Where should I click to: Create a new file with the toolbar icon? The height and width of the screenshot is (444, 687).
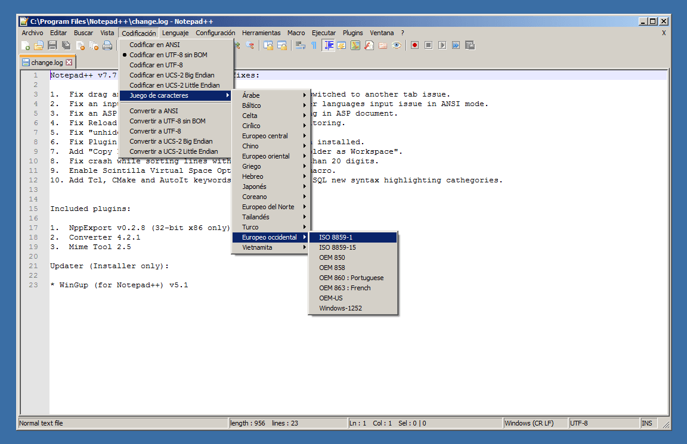(26, 45)
